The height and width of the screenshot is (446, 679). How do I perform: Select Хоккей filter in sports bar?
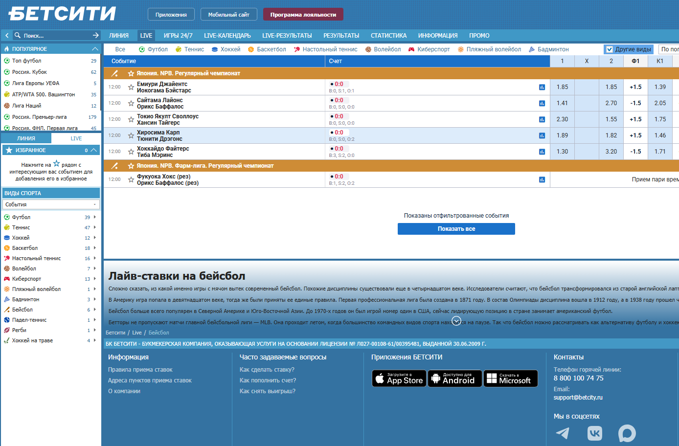(226, 49)
